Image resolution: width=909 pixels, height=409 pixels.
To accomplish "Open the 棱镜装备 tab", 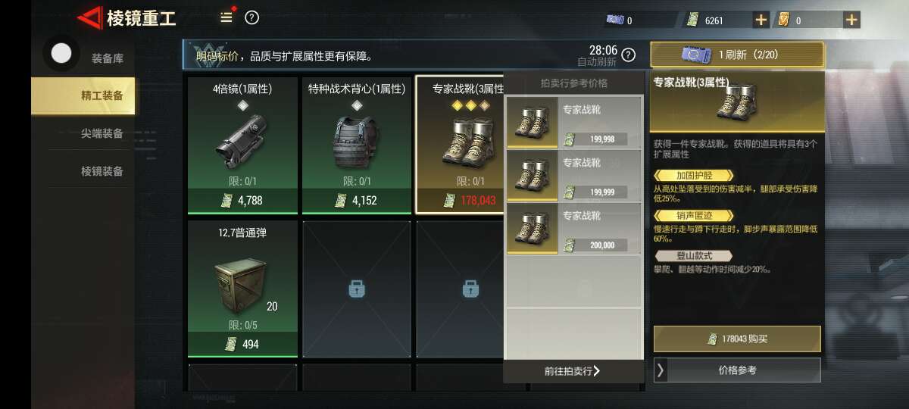I will 102,171.
